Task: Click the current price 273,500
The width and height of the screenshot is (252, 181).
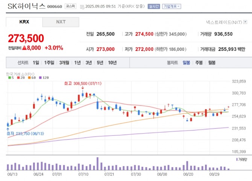Action: click(26, 38)
